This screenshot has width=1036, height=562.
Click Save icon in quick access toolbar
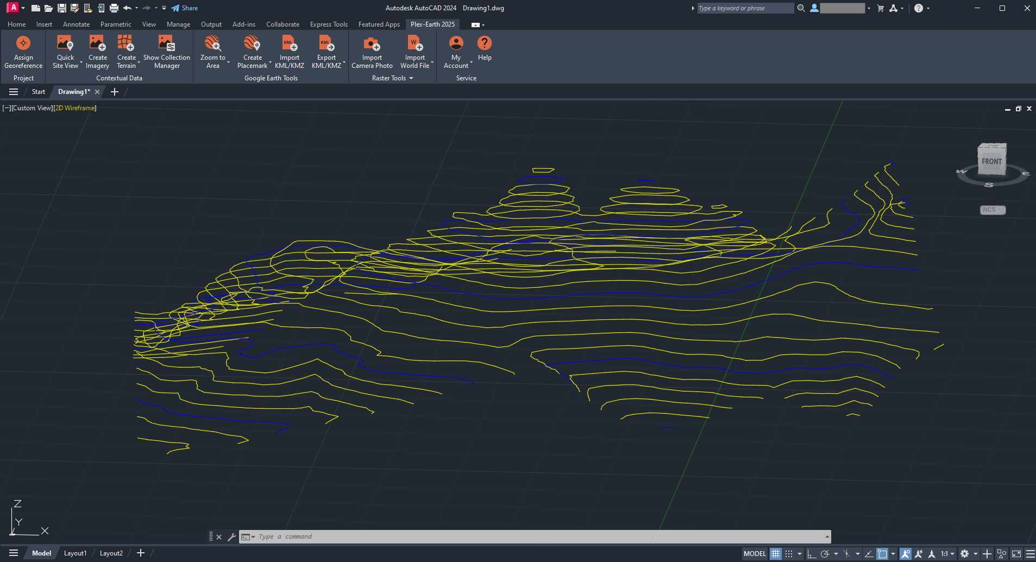click(62, 8)
